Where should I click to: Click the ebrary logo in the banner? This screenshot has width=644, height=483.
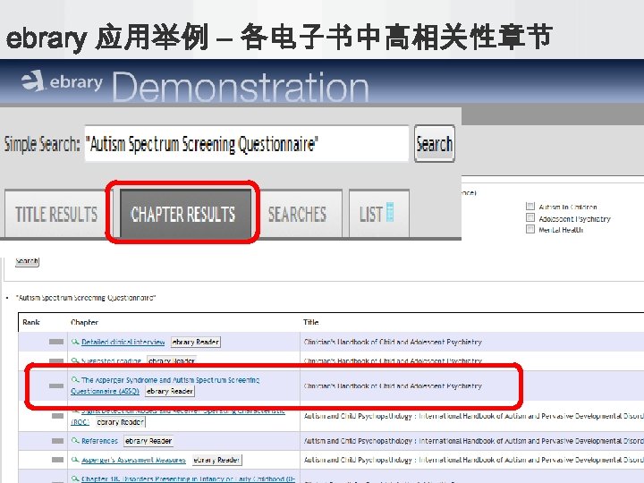(62, 81)
